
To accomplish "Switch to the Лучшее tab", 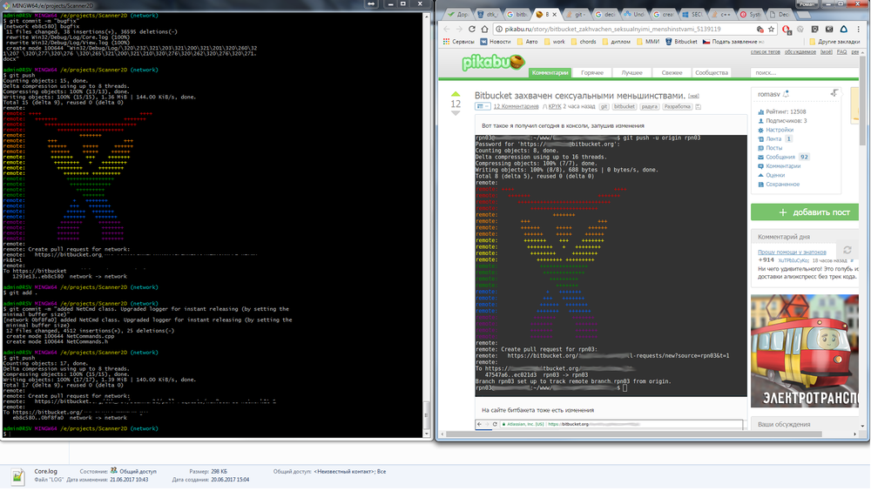I will pos(631,73).
